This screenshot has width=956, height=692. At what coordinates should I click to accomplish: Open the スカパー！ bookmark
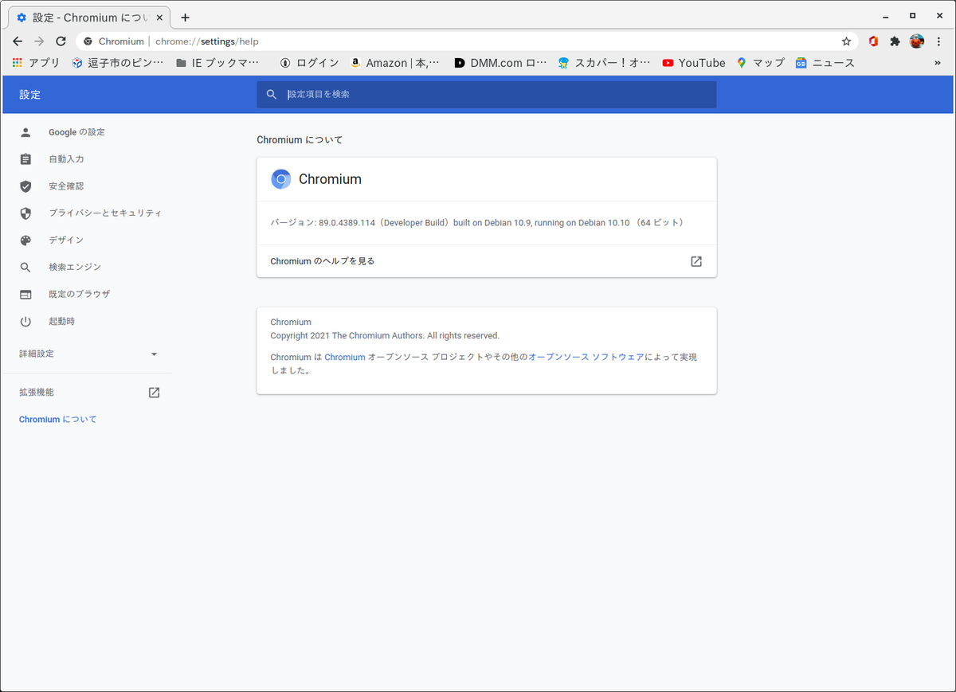point(604,63)
